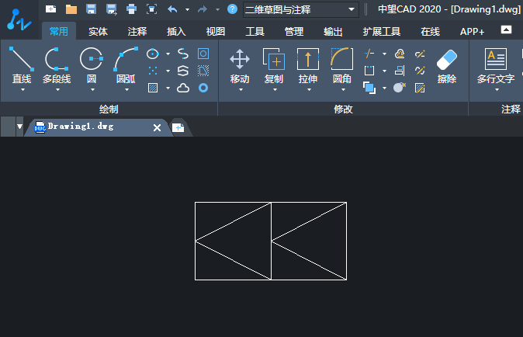Select the Wipeout dotted-boundary tool
The height and width of the screenshot is (337, 523).
(x=203, y=71)
